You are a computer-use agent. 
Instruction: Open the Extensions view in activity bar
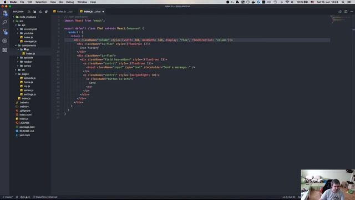point(4,50)
